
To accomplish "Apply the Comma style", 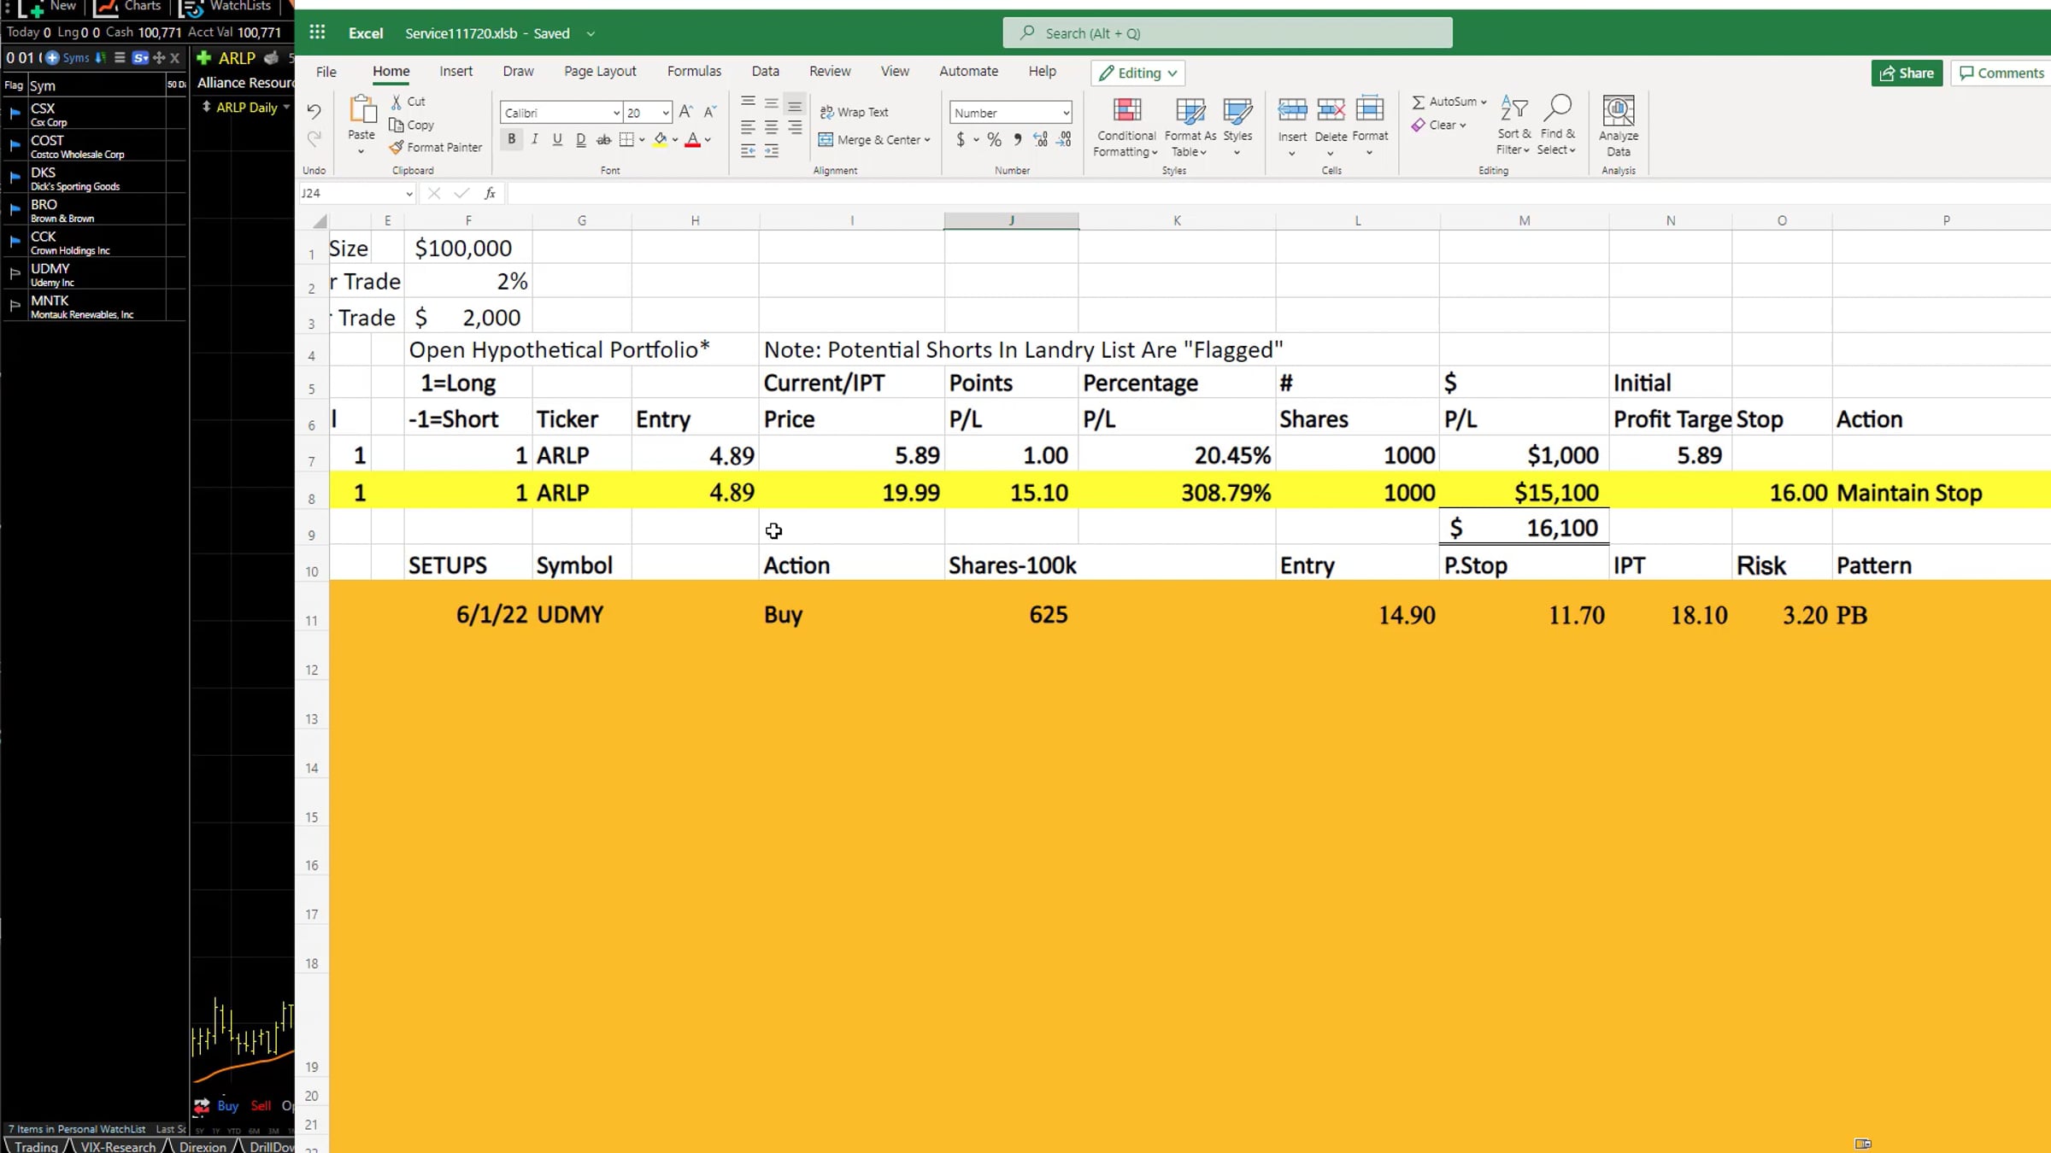I will pyautogui.click(x=1017, y=139).
